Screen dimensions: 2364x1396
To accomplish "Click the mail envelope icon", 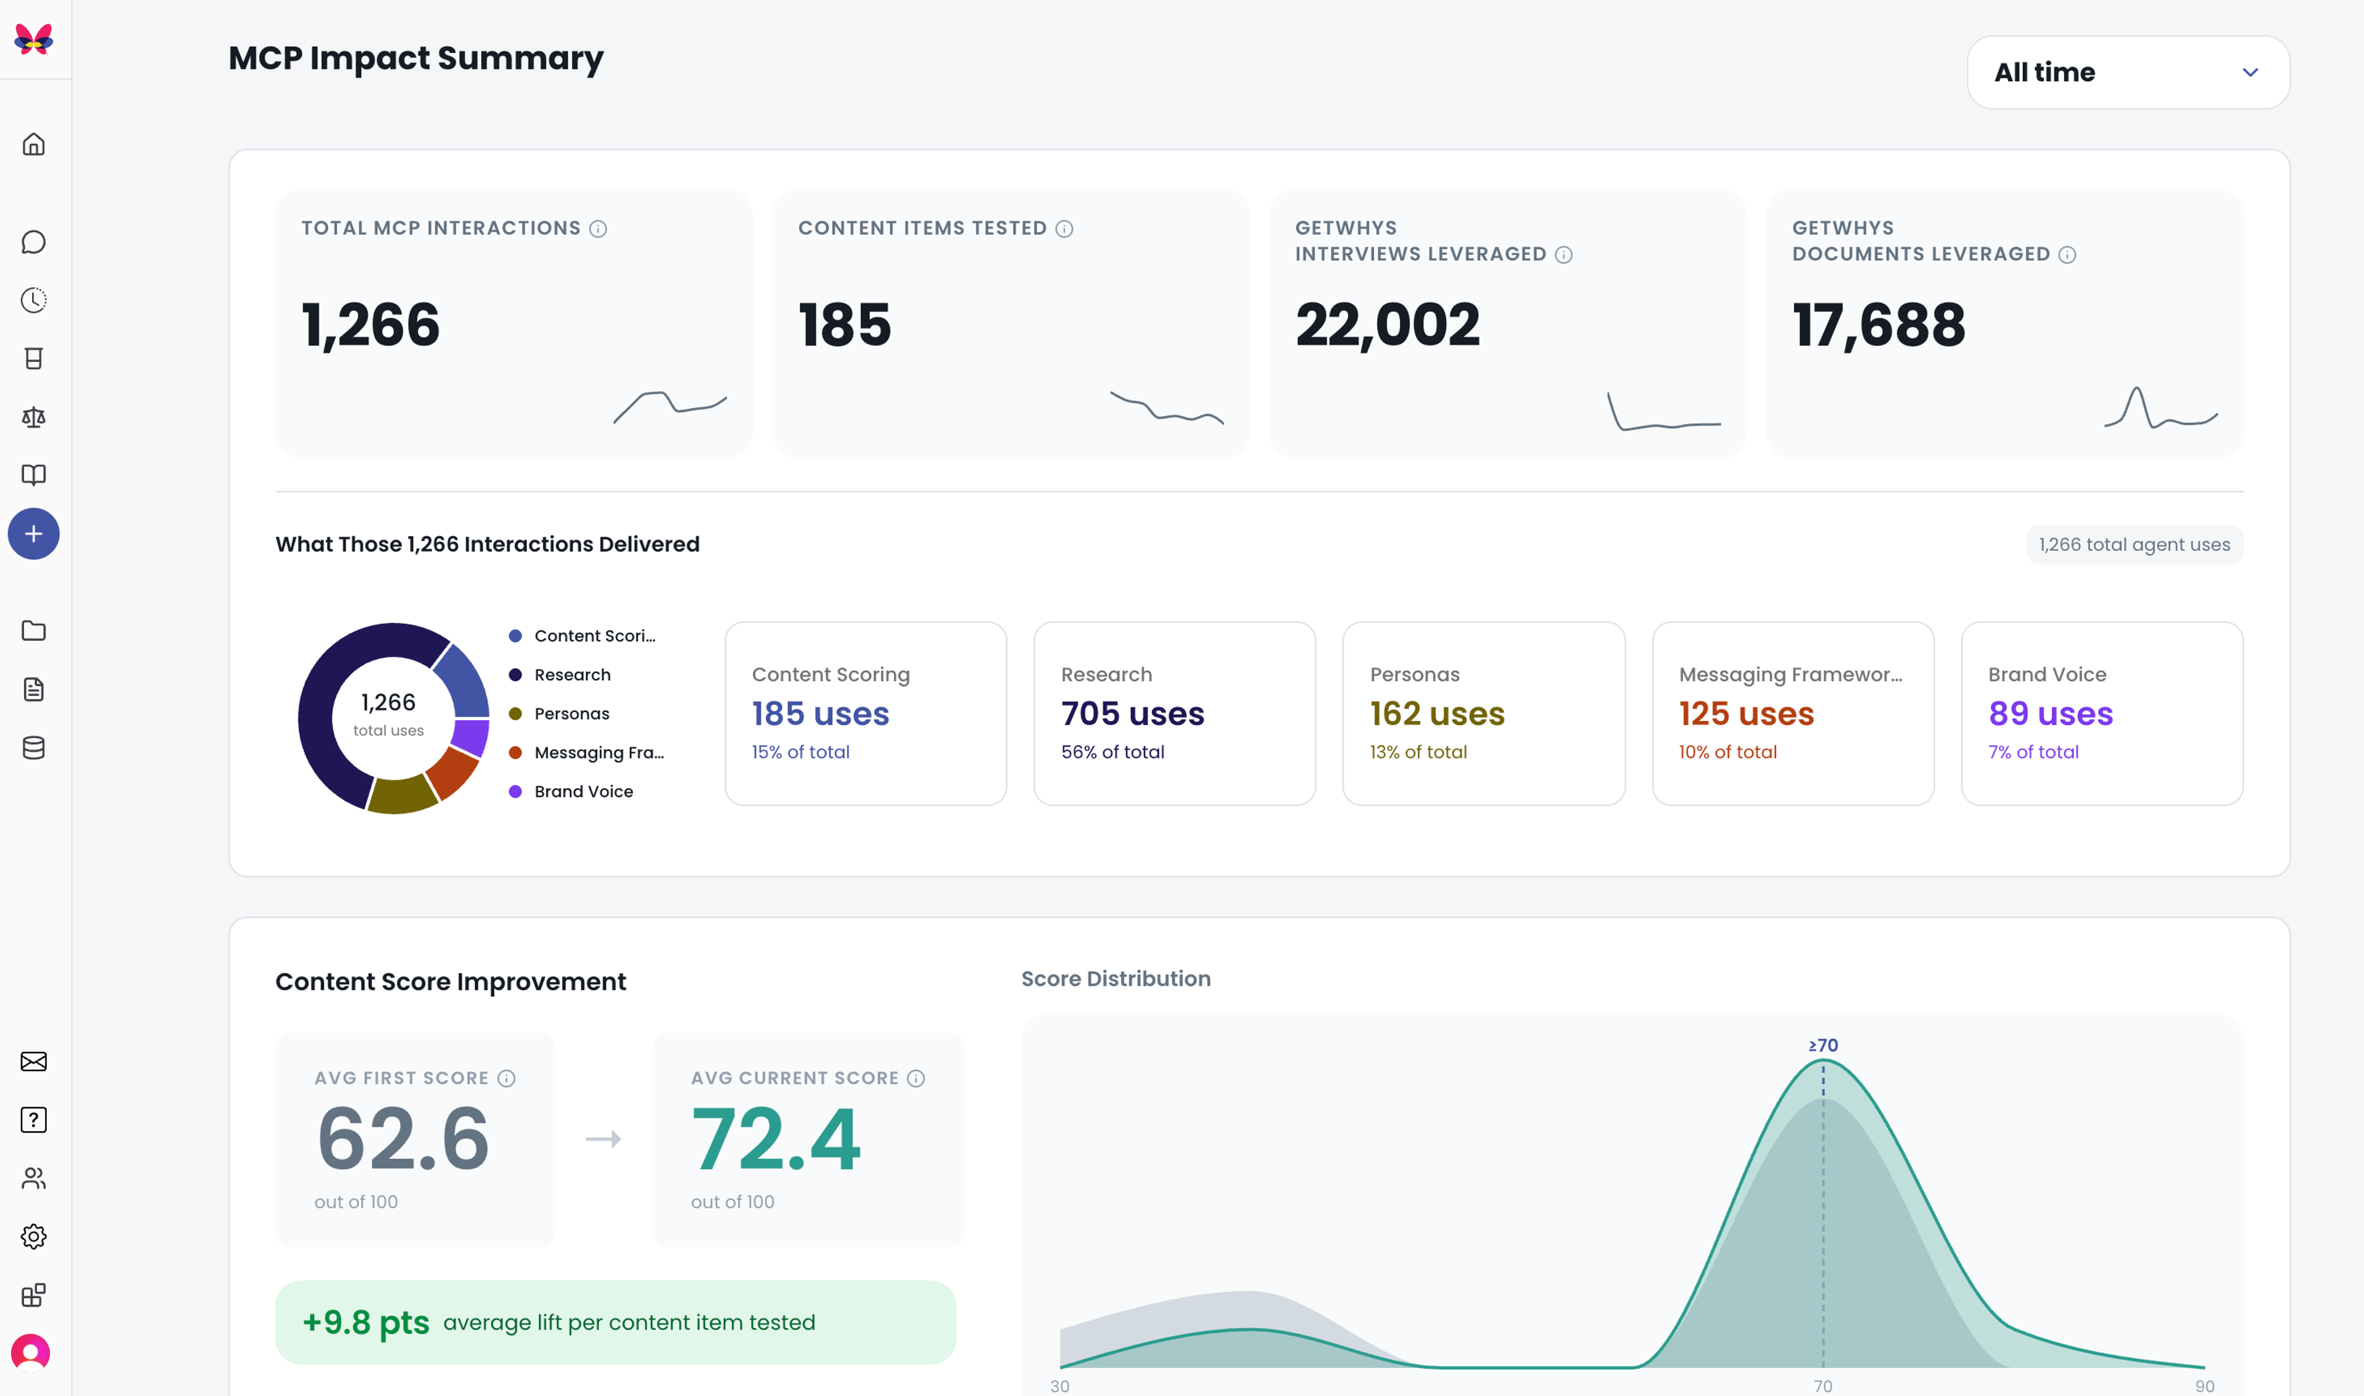I will pyautogui.click(x=34, y=1061).
